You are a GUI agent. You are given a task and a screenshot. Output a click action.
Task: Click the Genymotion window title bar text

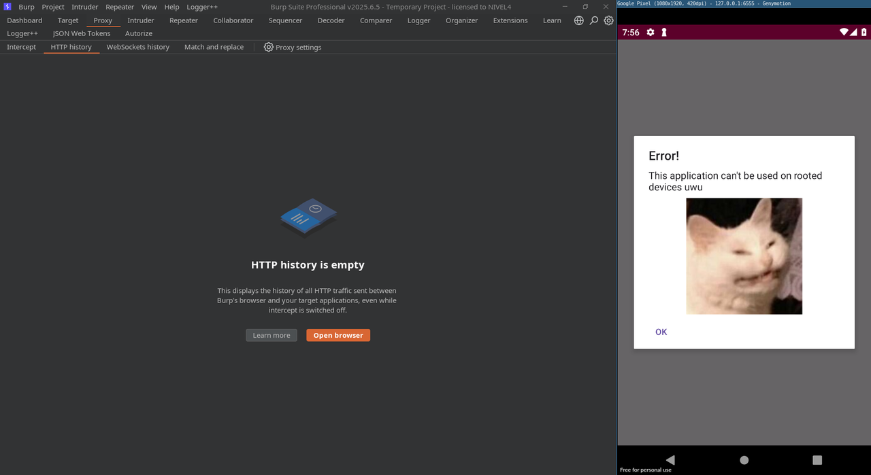[704, 3]
